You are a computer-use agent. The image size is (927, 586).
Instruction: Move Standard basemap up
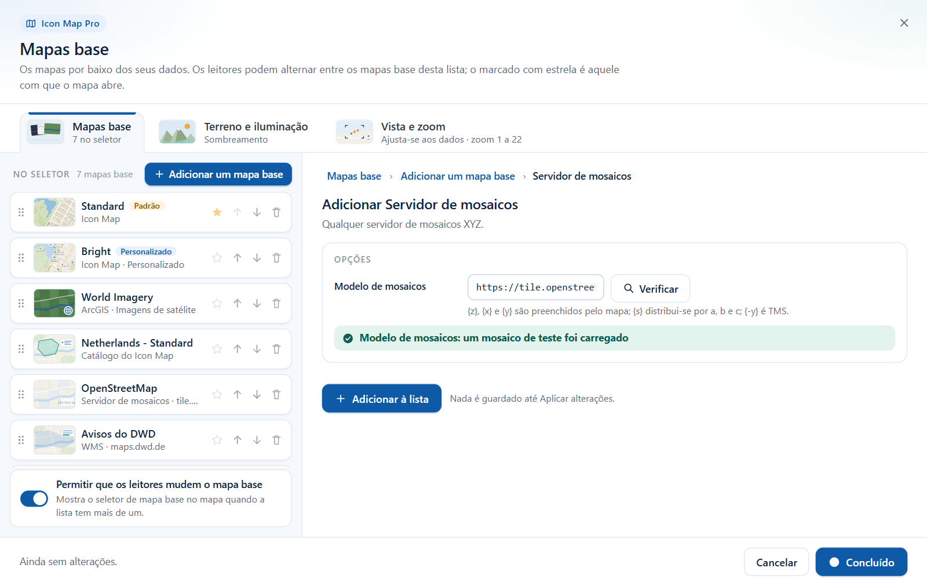[x=238, y=212]
